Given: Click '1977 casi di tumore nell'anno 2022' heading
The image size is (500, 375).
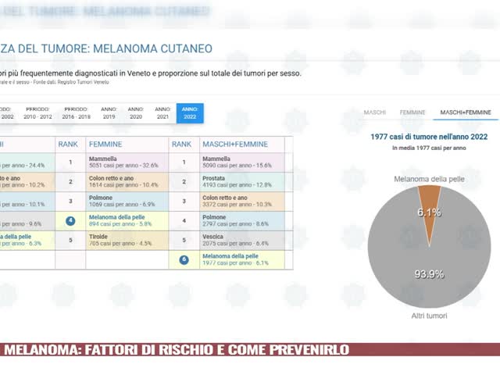Looking at the screenshot, I should point(429,137).
